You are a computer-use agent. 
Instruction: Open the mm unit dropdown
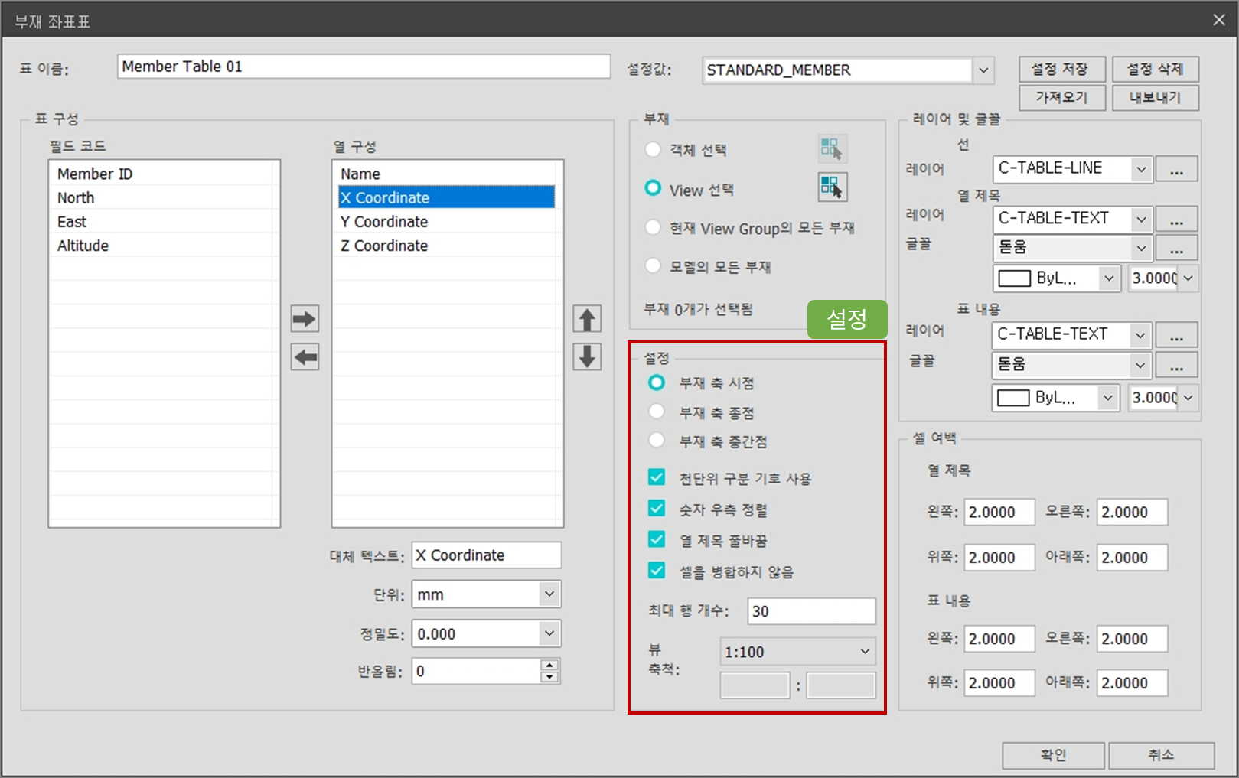coord(549,594)
